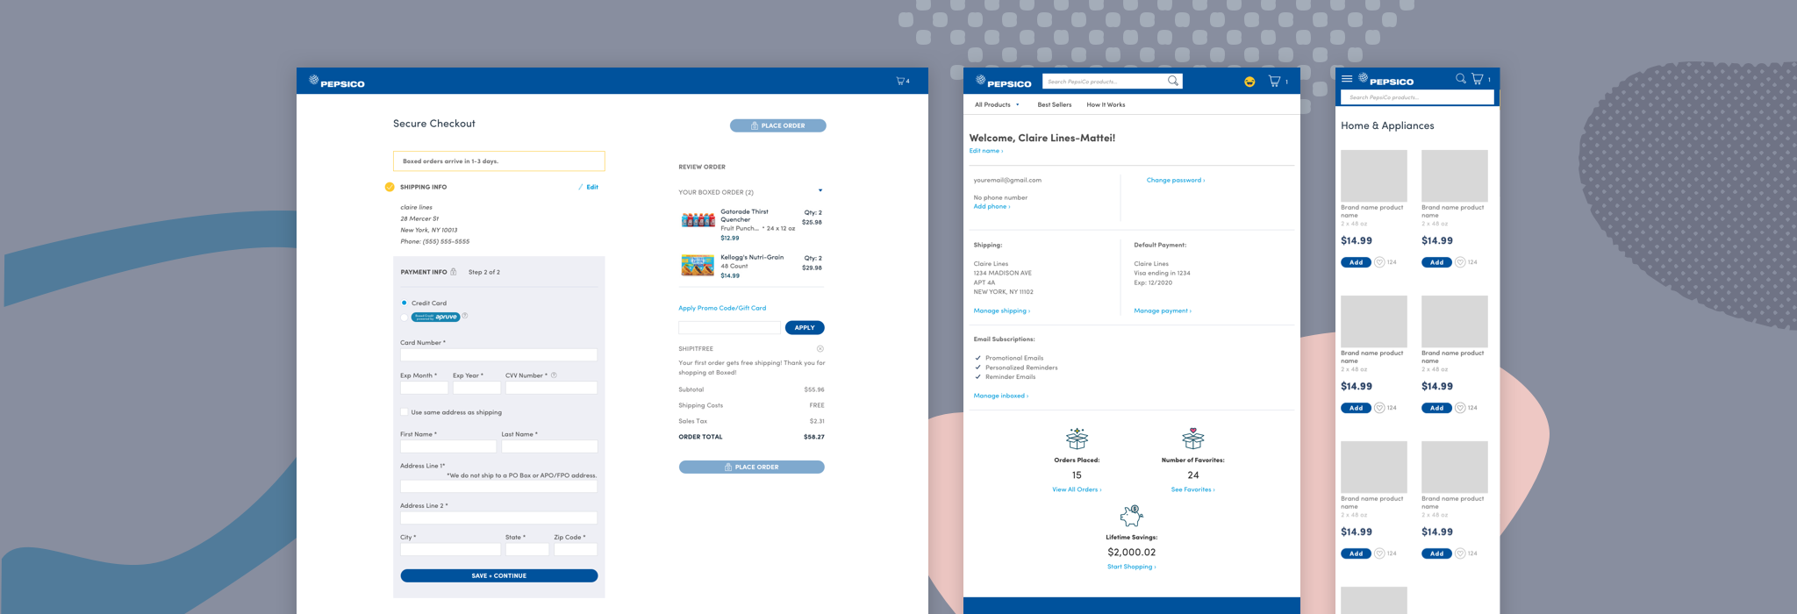The image size is (1797, 614).
Task: Open the Manage shipping link
Action: click(1002, 311)
